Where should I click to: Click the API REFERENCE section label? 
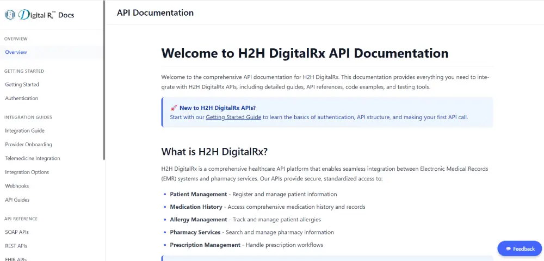(x=21, y=219)
